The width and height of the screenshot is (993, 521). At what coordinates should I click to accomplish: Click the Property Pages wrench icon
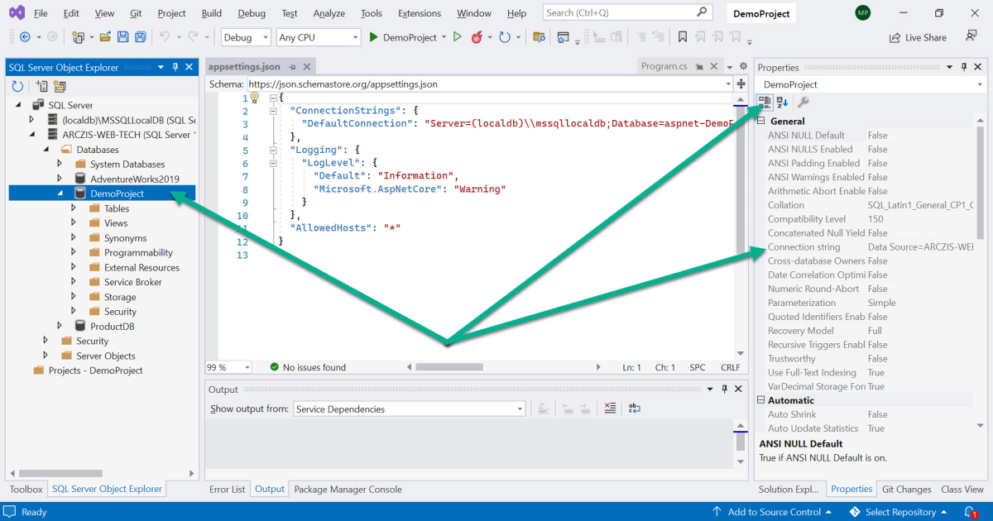[803, 102]
